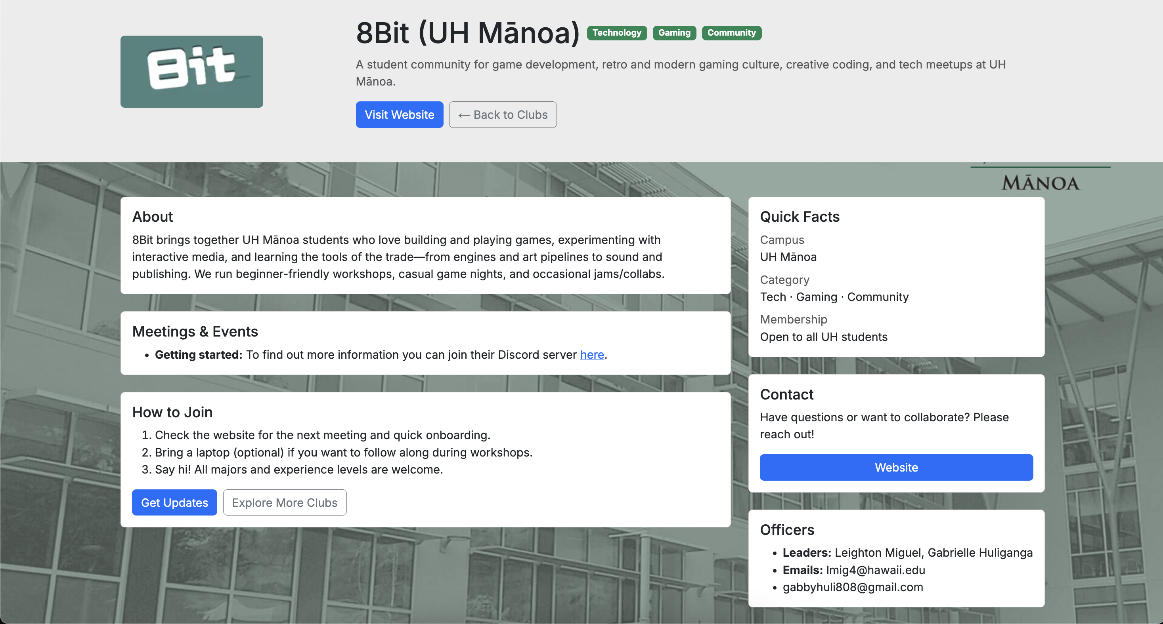
Task: Click Visit Website button
Action: (x=399, y=114)
